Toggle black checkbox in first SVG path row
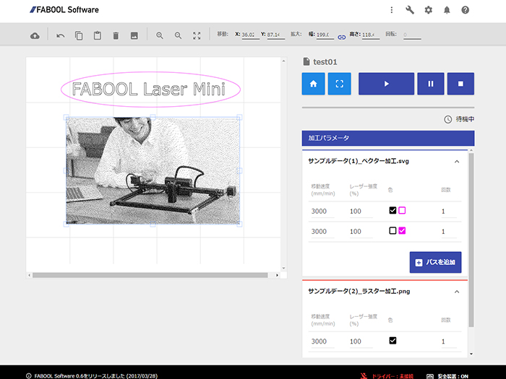This screenshot has width=506, height=379. pyautogui.click(x=393, y=211)
